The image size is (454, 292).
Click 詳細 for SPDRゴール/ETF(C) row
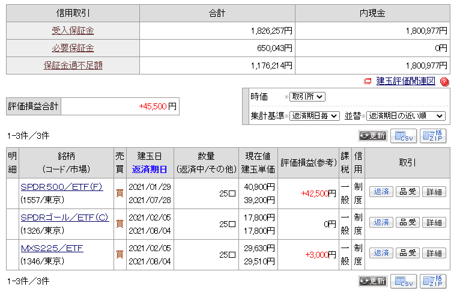434,222
